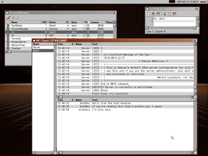Click the date and time clock in menubar
The width and height of the screenshot is (208, 156).
point(188,2)
